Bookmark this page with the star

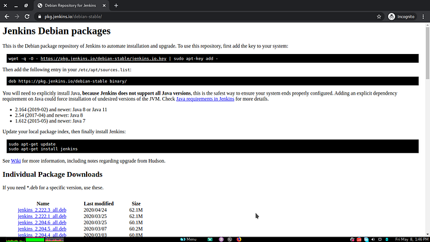click(x=379, y=17)
